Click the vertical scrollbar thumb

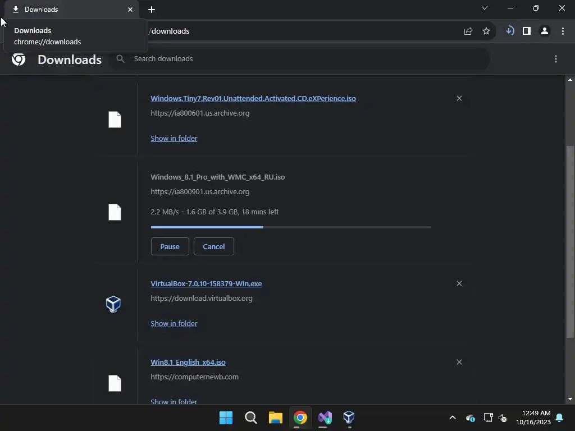(570, 242)
